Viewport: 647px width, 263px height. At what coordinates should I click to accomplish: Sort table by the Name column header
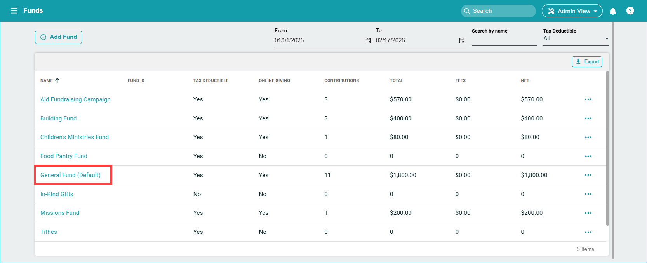click(x=47, y=80)
